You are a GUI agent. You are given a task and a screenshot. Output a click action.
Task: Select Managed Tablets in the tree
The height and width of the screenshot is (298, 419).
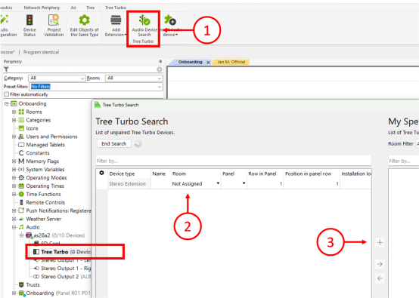45,145
